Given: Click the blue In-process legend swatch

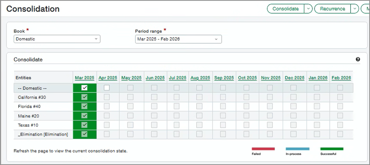Looking at the screenshot, I should pos(298,149).
